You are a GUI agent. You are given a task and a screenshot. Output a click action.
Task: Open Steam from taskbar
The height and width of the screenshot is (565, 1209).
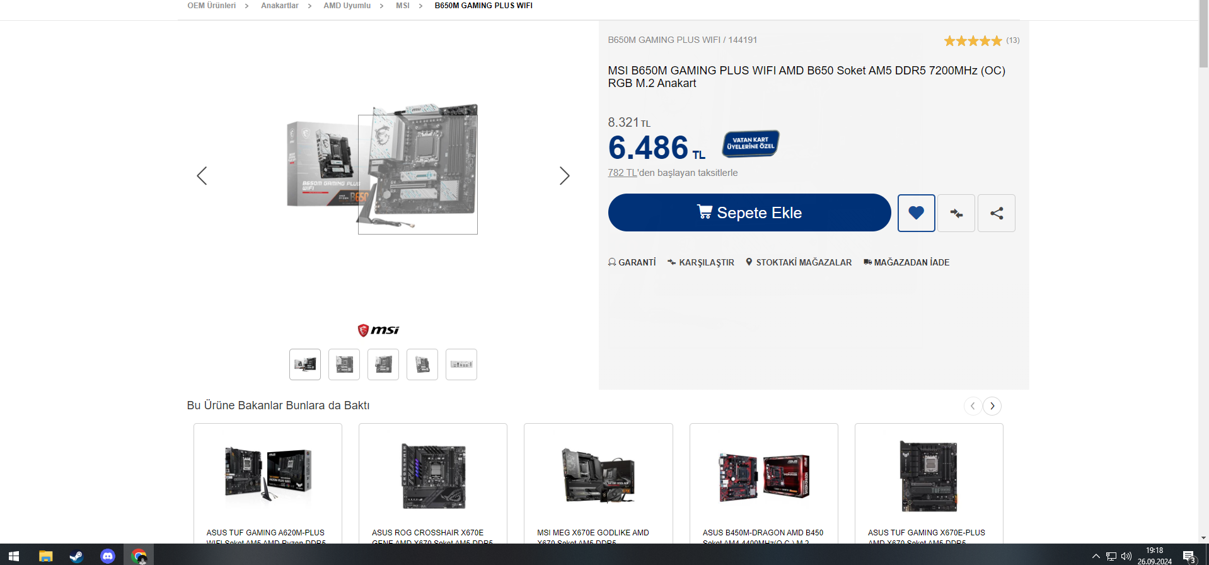[76, 556]
